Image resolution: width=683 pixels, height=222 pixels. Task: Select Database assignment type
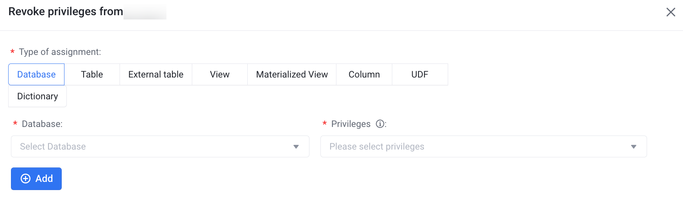(36, 74)
